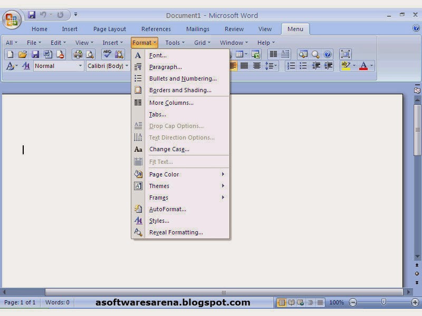Image resolution: width=422 pixels, height=316 pixels.
Task: Click the zoom slider handle
Action: pyautogui.click(x=384, y=302)
